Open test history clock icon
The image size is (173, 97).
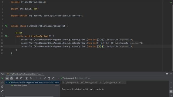pos(49,78)
